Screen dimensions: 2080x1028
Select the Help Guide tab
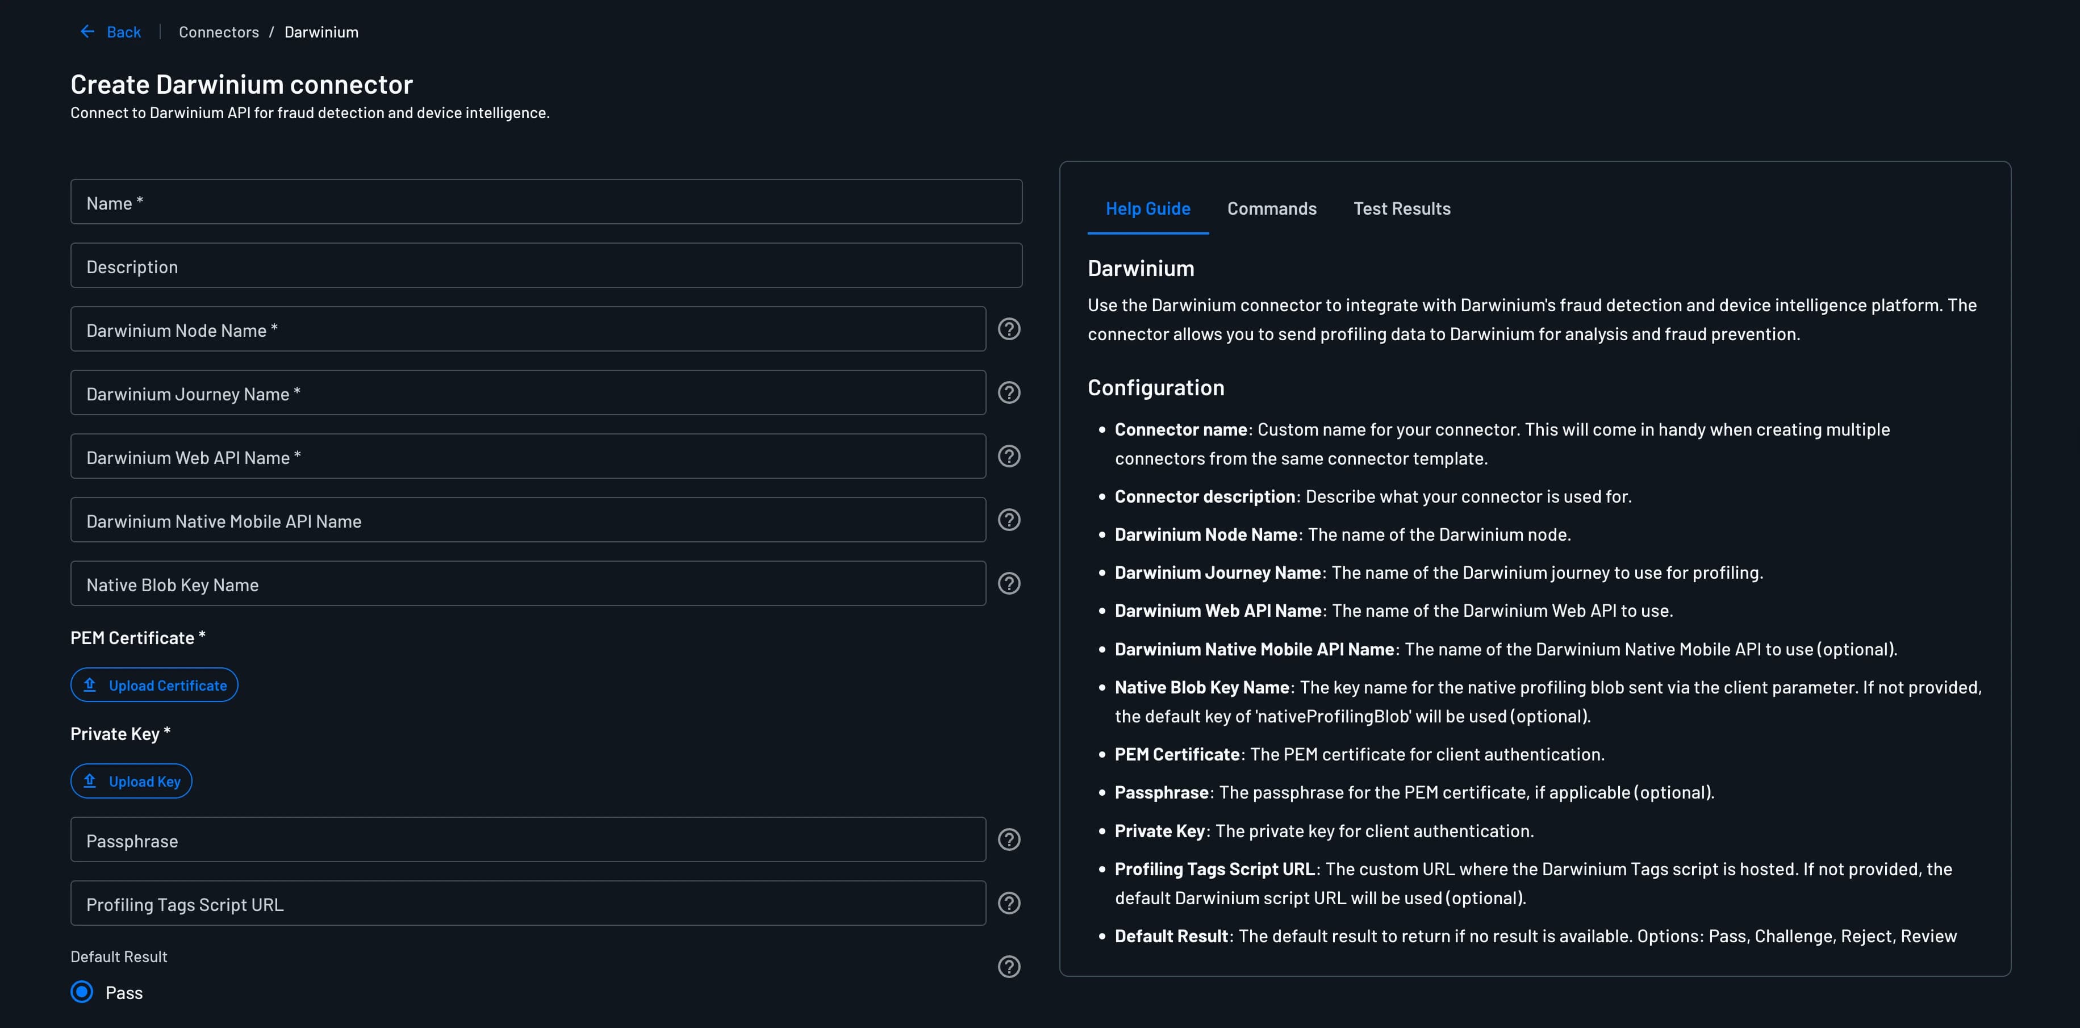coord(1147,208)
